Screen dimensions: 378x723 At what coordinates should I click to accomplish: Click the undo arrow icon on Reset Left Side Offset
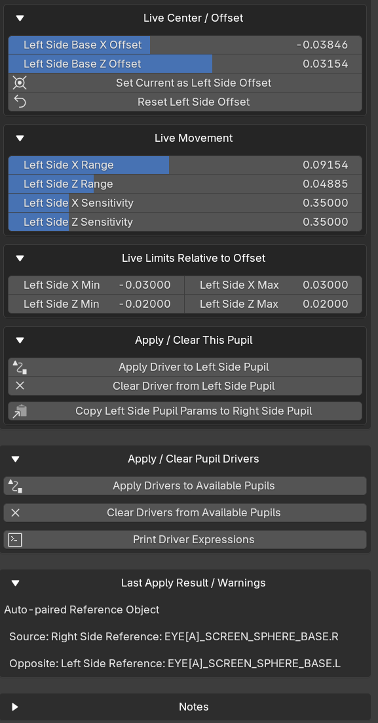coord(20,102)
